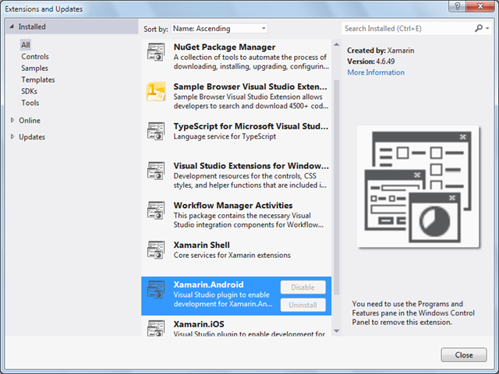Click the extension list scroll down arrow
The height and width of the screenshot is (374, 499).
[336, 331]
